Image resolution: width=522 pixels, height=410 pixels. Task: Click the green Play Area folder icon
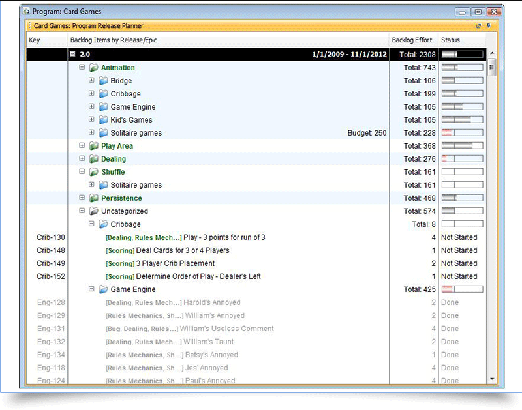pyautogui.click(x=94, y=146)
